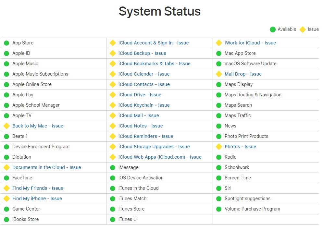Show the iCloud Notes issue details
323x229 pixels.
[141, 126]
